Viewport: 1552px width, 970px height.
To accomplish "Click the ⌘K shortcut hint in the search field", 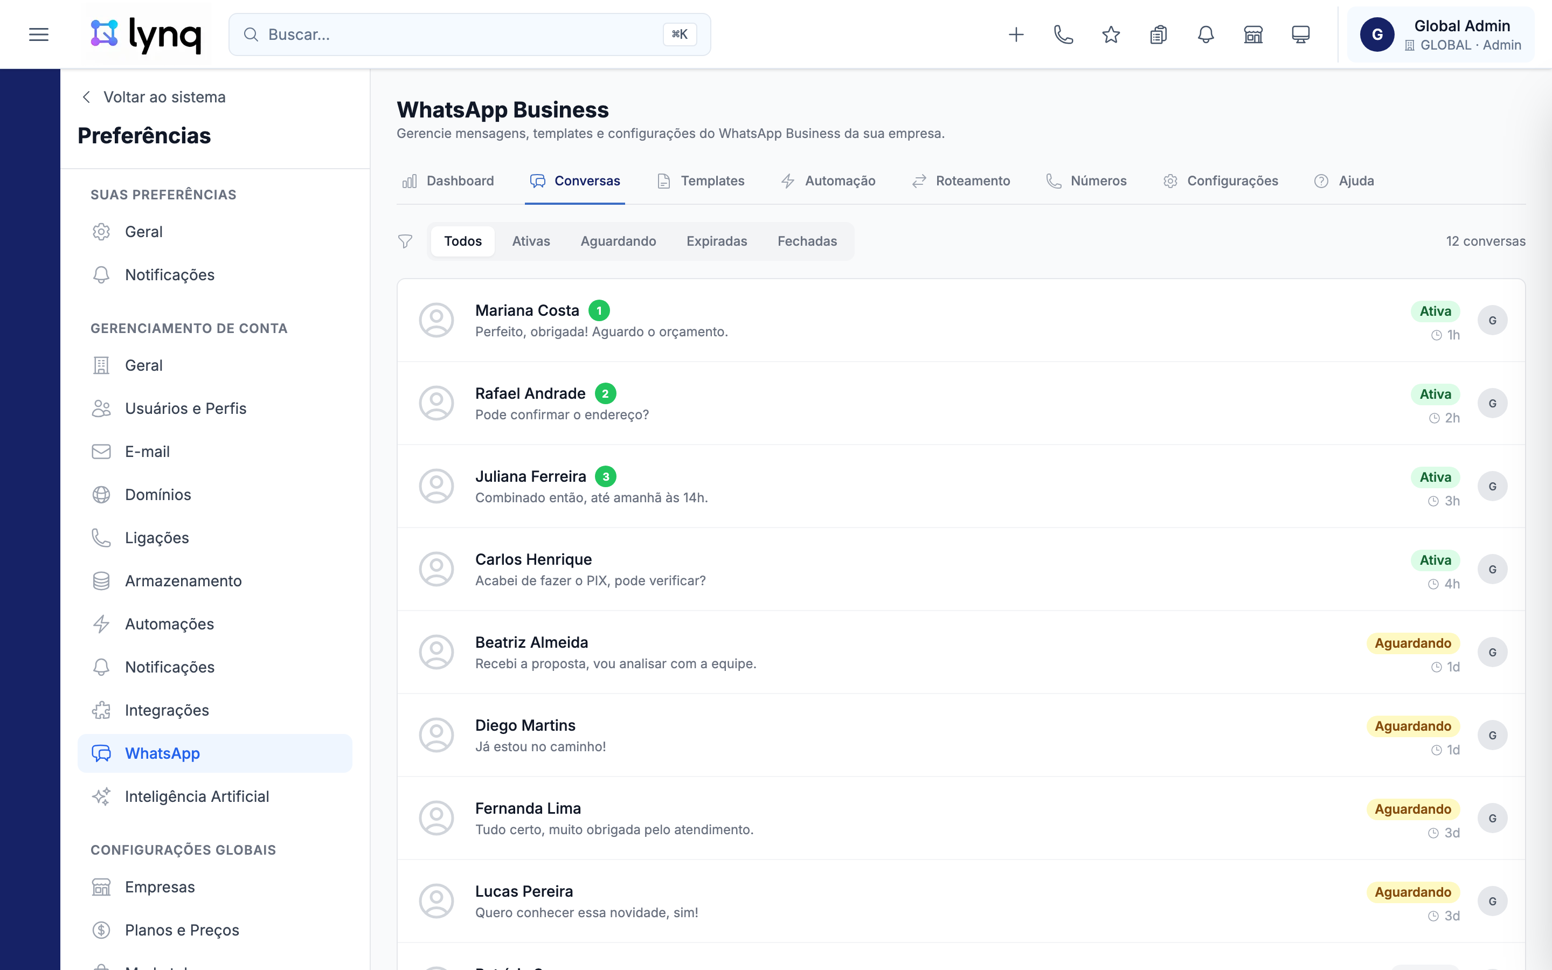I will coord(680,34).
